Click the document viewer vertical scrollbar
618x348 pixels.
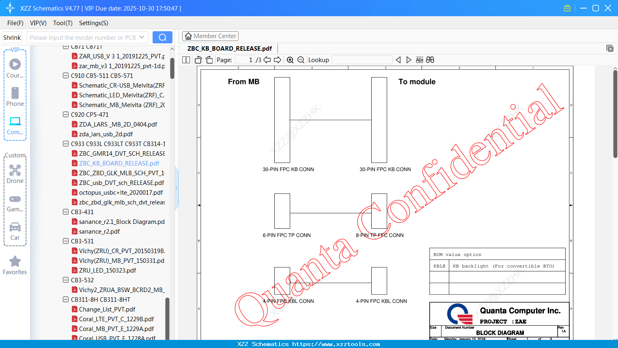(615, 114)
